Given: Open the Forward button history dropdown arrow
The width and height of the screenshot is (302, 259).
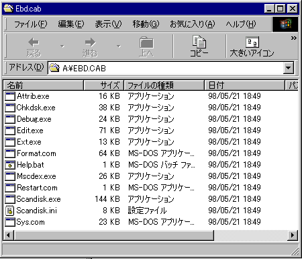Looking at the screenshot, I should (119, 46).
